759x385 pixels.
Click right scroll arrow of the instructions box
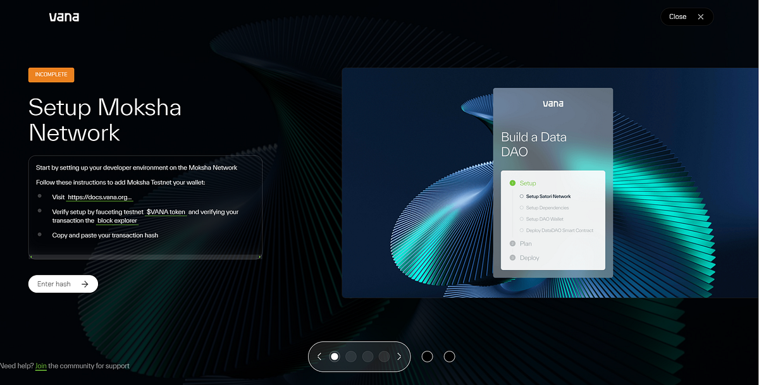[259, 257]
